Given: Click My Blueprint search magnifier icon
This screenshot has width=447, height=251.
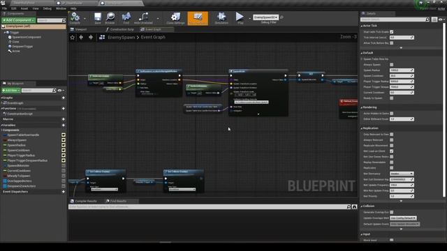Looking at the screenshot, I should [54, 91].
